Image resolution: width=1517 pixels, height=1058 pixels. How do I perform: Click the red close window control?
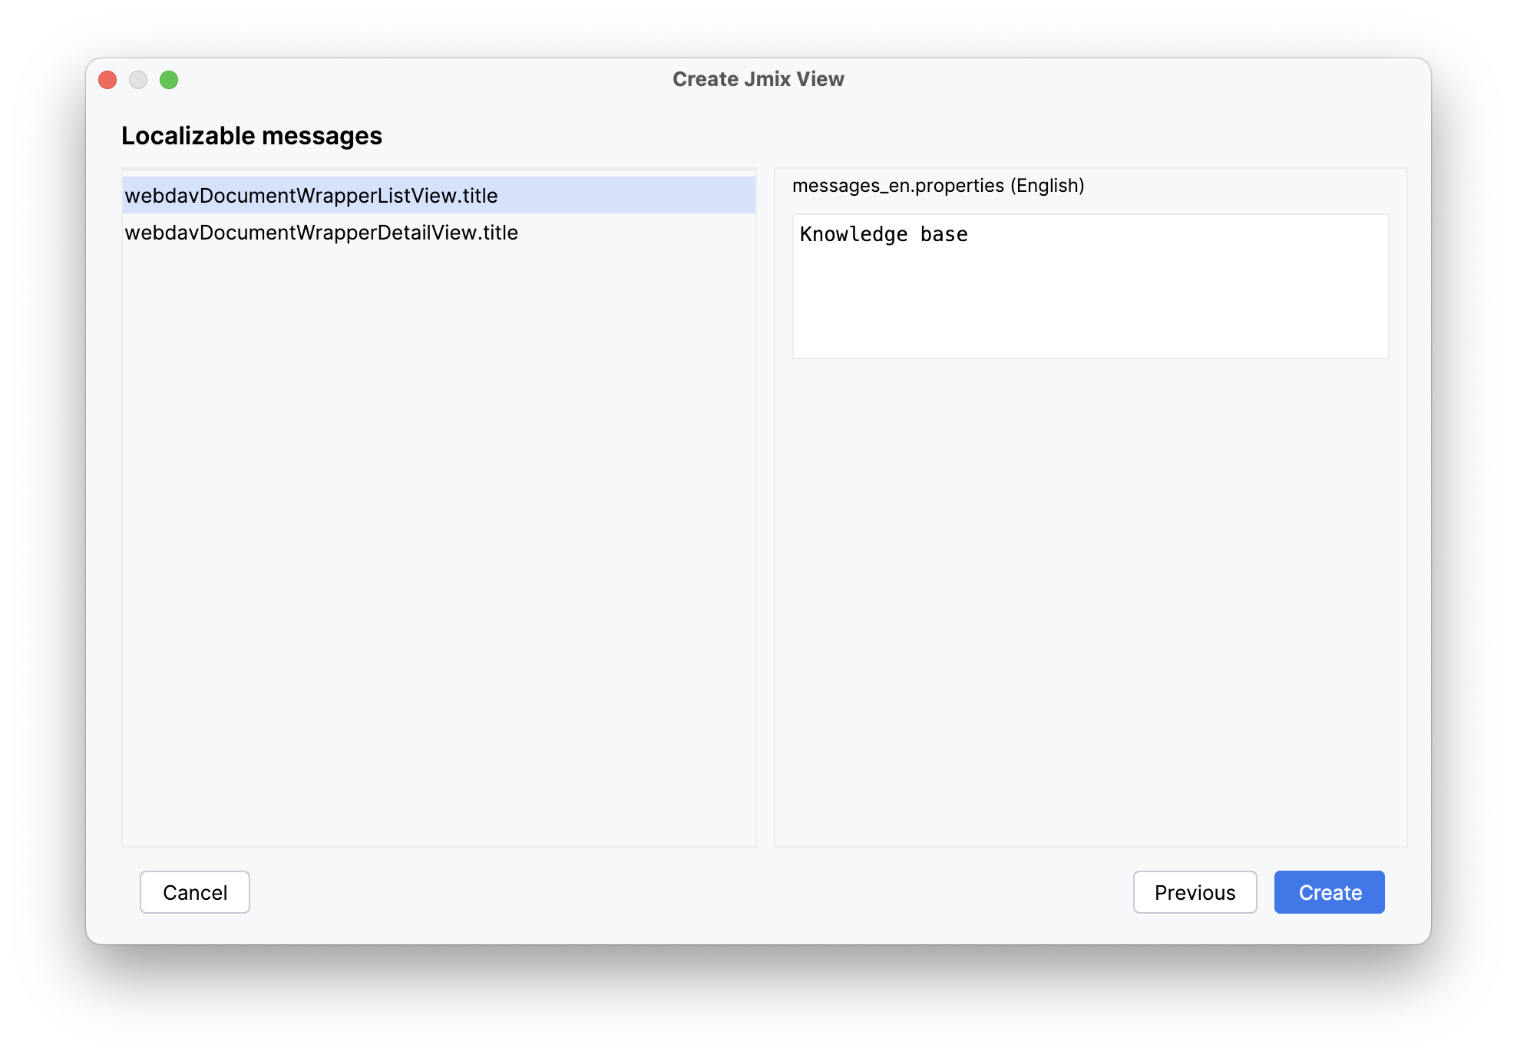click(107, 79)
